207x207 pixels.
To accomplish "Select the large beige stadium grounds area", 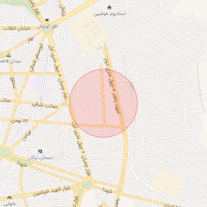I will click(x=88, y=31).
